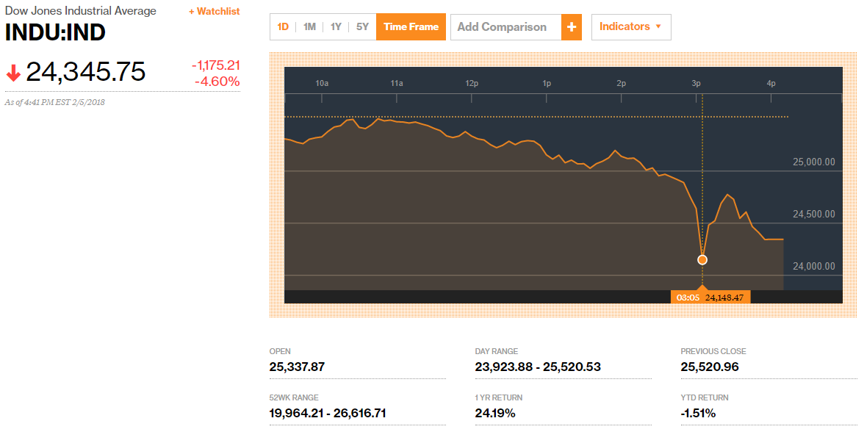Click the INDU:IND ticker heading
This screenshot has height=432, width=864.
pyautogui.click(x=54, y=32)
